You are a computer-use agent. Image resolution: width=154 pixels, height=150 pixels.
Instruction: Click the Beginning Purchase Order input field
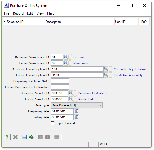(60, 81)
